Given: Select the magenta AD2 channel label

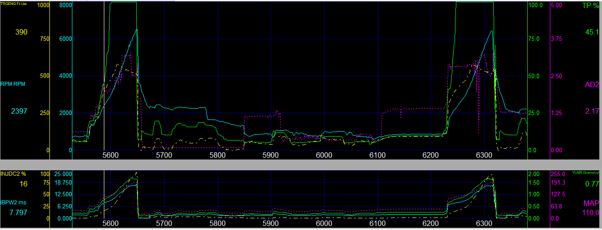Looking at the screenshot, I should pos(592,84).
